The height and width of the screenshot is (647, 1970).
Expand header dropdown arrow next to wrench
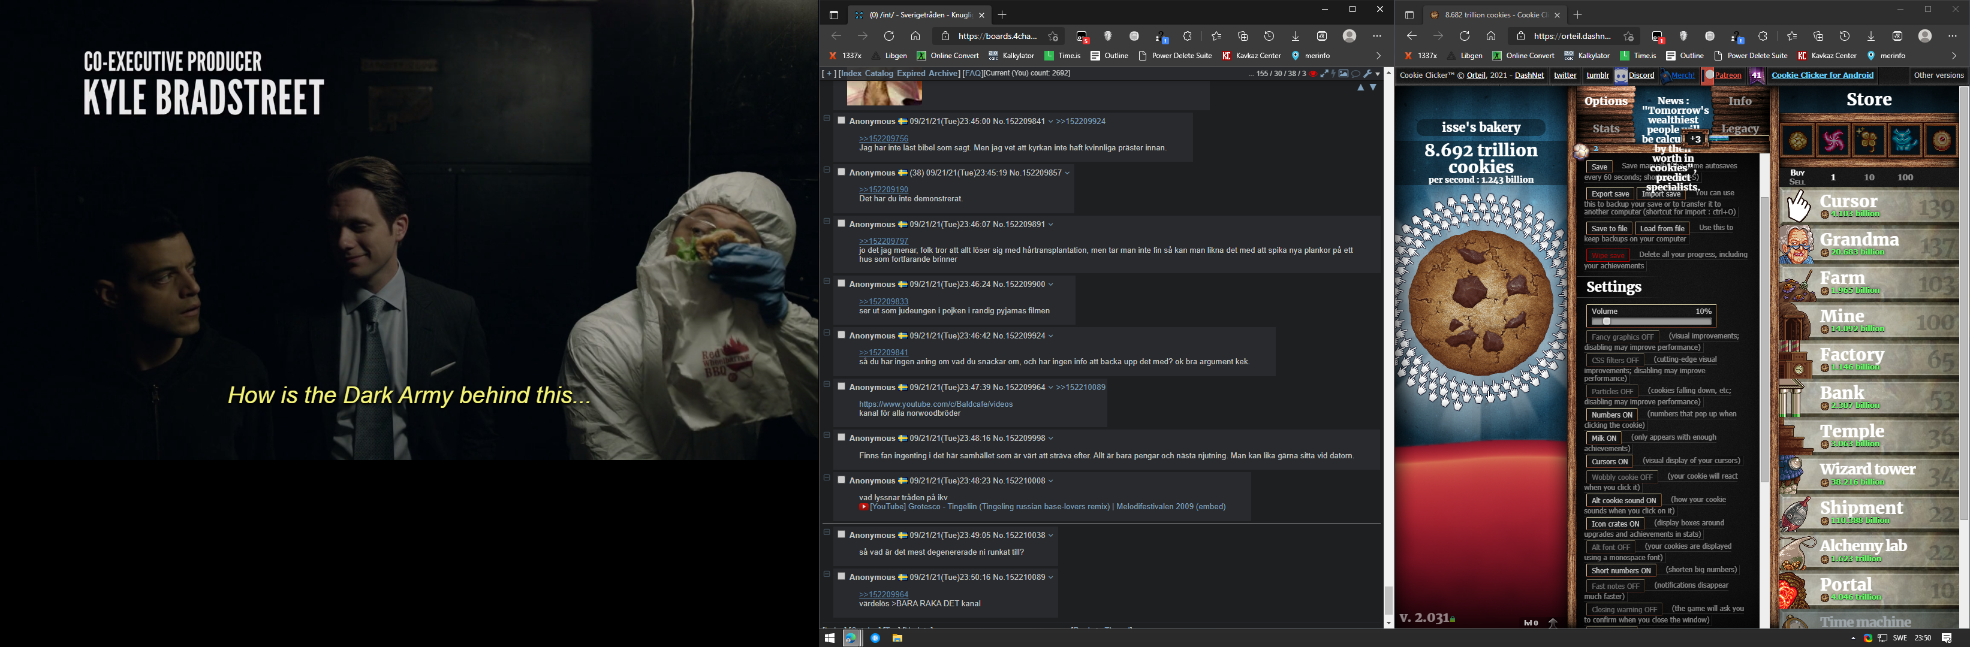point(1377,73)
